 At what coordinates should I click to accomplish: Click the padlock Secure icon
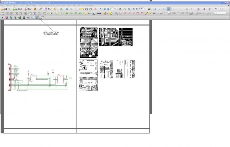click(x=35, y=9)
